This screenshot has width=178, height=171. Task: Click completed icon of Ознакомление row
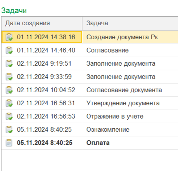(x=9, y=130)
